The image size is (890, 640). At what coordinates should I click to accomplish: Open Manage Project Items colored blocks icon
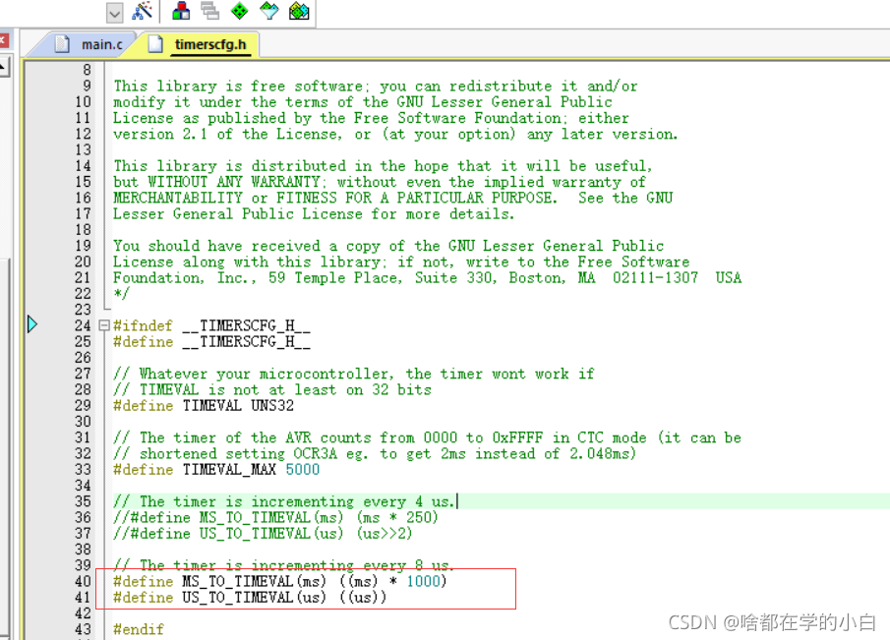tap(181, 11)
